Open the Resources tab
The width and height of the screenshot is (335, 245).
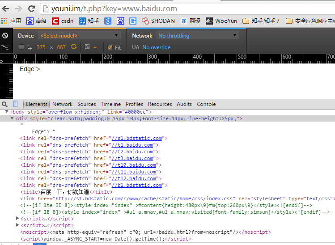160,104
